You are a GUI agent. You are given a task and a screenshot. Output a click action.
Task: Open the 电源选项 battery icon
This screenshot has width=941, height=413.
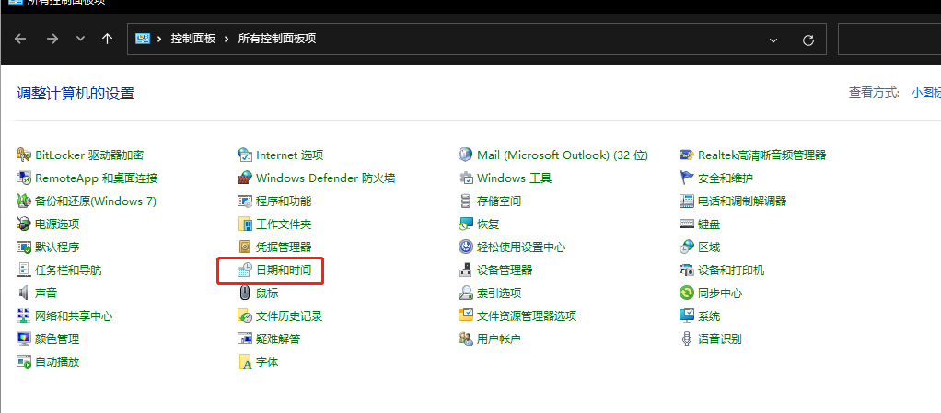click(23, 224)
